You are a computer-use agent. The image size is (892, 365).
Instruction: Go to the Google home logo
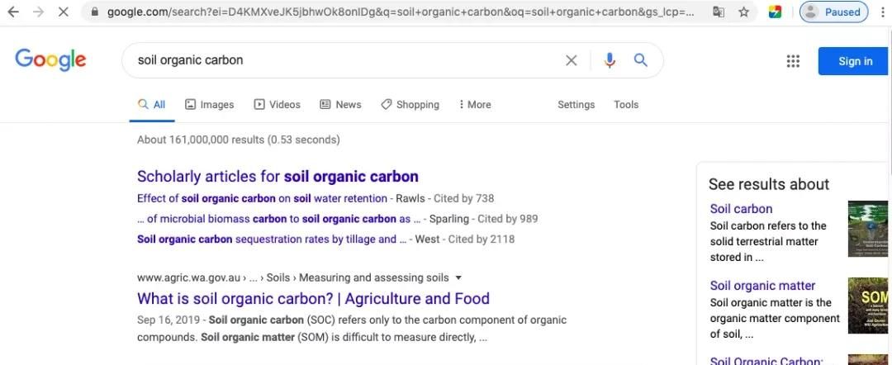click(50, 59)
